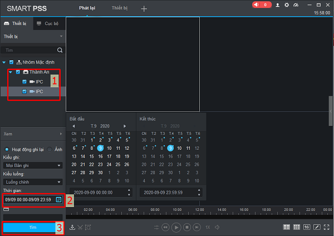This screenshot has height=236, width=334.
Task: Open the user account icon
Action: (x=279, y=4)
